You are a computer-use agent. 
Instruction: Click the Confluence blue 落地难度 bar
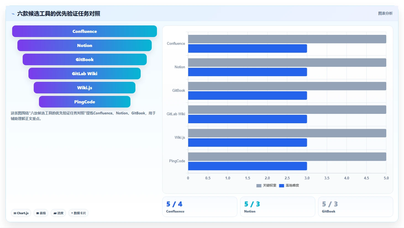tap(248, 48)
